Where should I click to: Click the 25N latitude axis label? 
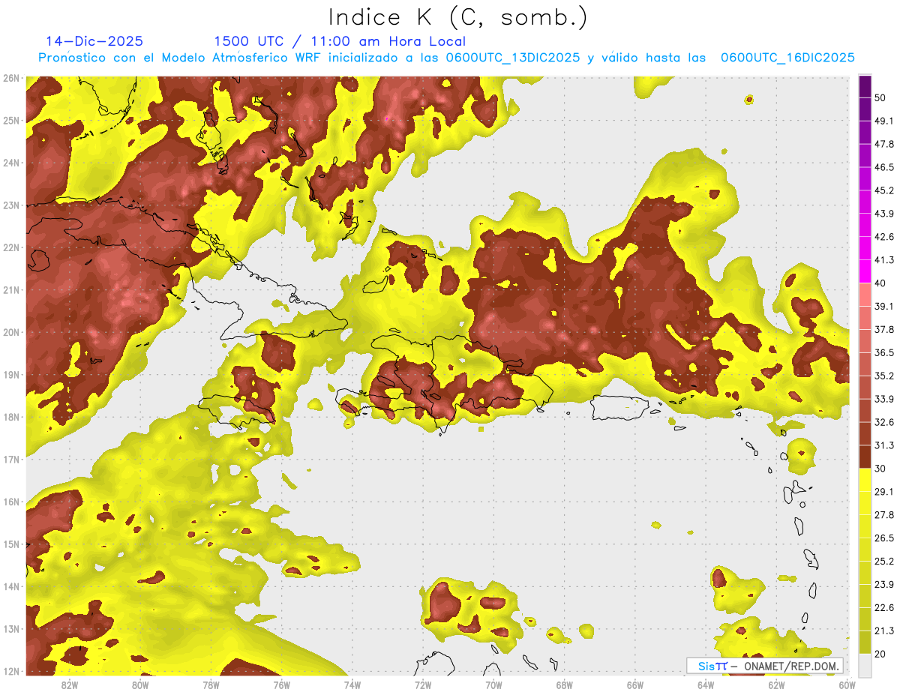pos(10,121)
